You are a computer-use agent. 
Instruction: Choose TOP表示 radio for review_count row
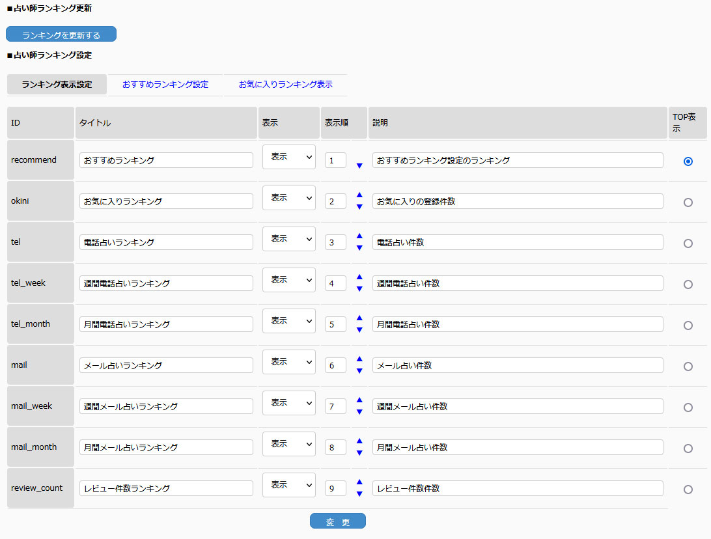[688, 490]
